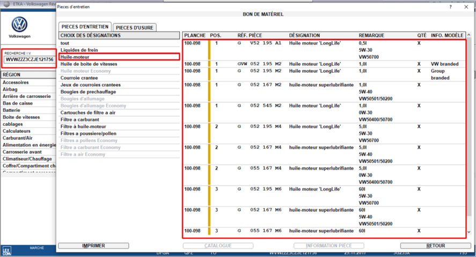Viewport: 476px width, 257px height.
Task: Open 'Carburant/Air' region
Action: (28, 138)
